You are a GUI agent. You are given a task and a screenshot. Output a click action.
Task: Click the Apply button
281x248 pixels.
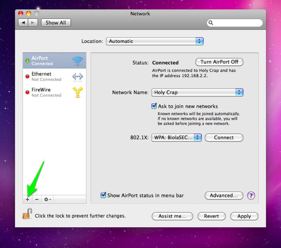tap(244, 216)
